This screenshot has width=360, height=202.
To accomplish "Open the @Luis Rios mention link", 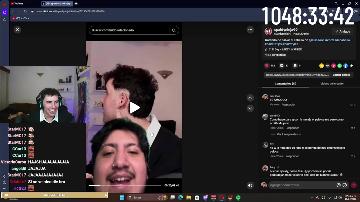I will click(x=317, y=40).
